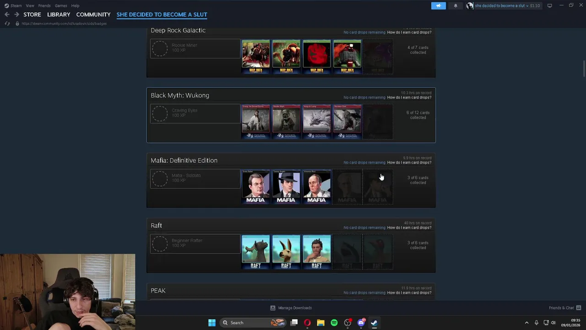Click the Steam icon on the taskbar
The image size is (586, 330).
tap(374, 323)
